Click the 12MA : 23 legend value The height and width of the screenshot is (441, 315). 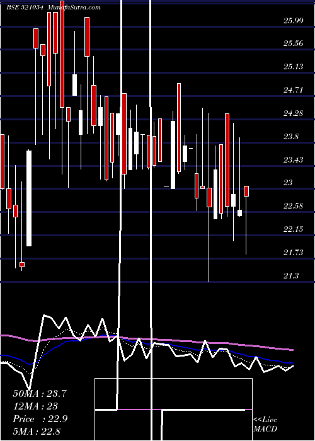[35, 406]
